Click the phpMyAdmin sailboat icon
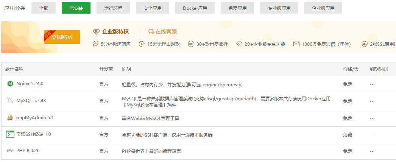Viewport: 396px width, 162px height. pyautogui.click(x=10, y=117)
